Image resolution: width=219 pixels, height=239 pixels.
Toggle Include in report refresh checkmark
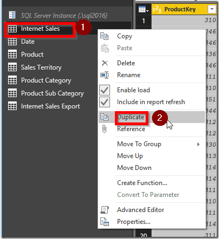tap(105, 102)
